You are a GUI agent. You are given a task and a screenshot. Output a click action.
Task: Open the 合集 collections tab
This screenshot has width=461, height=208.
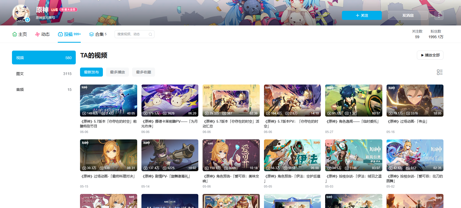click(98, 34)
